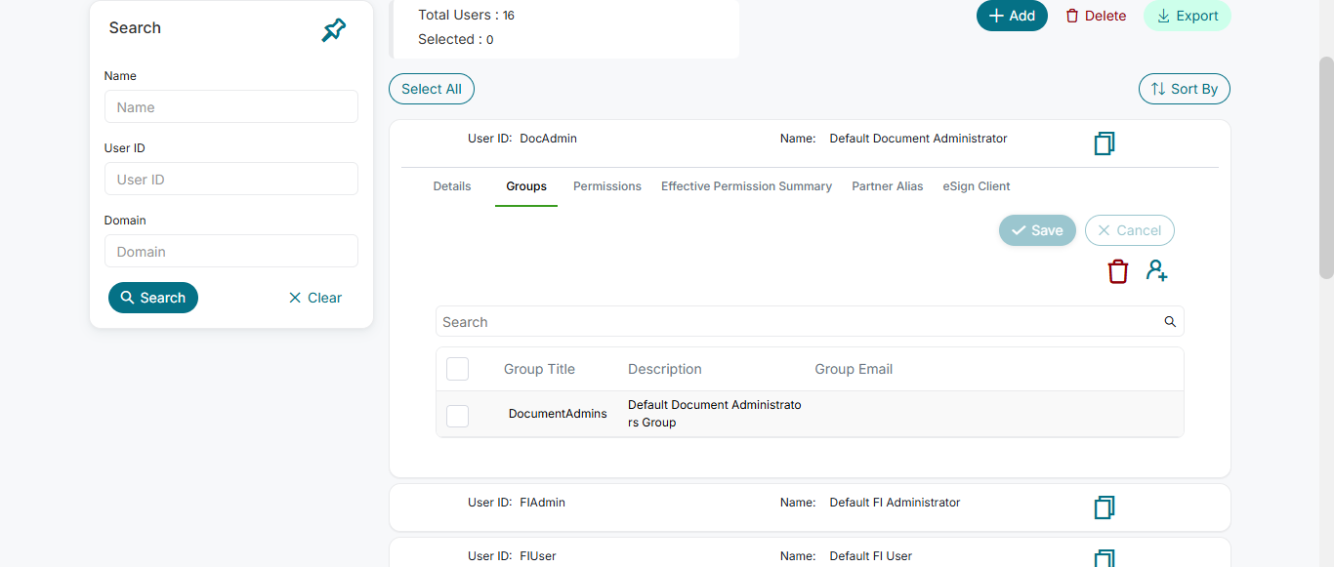
Task: Switch to the Permissions tab
Action: click(x=607, y=186)
